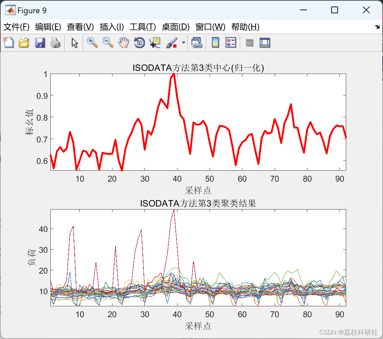Image resolution: width=383 pixels, height=339 pixels.
Task: Choose the Data Cursor tool
Action: coord(155,43)
